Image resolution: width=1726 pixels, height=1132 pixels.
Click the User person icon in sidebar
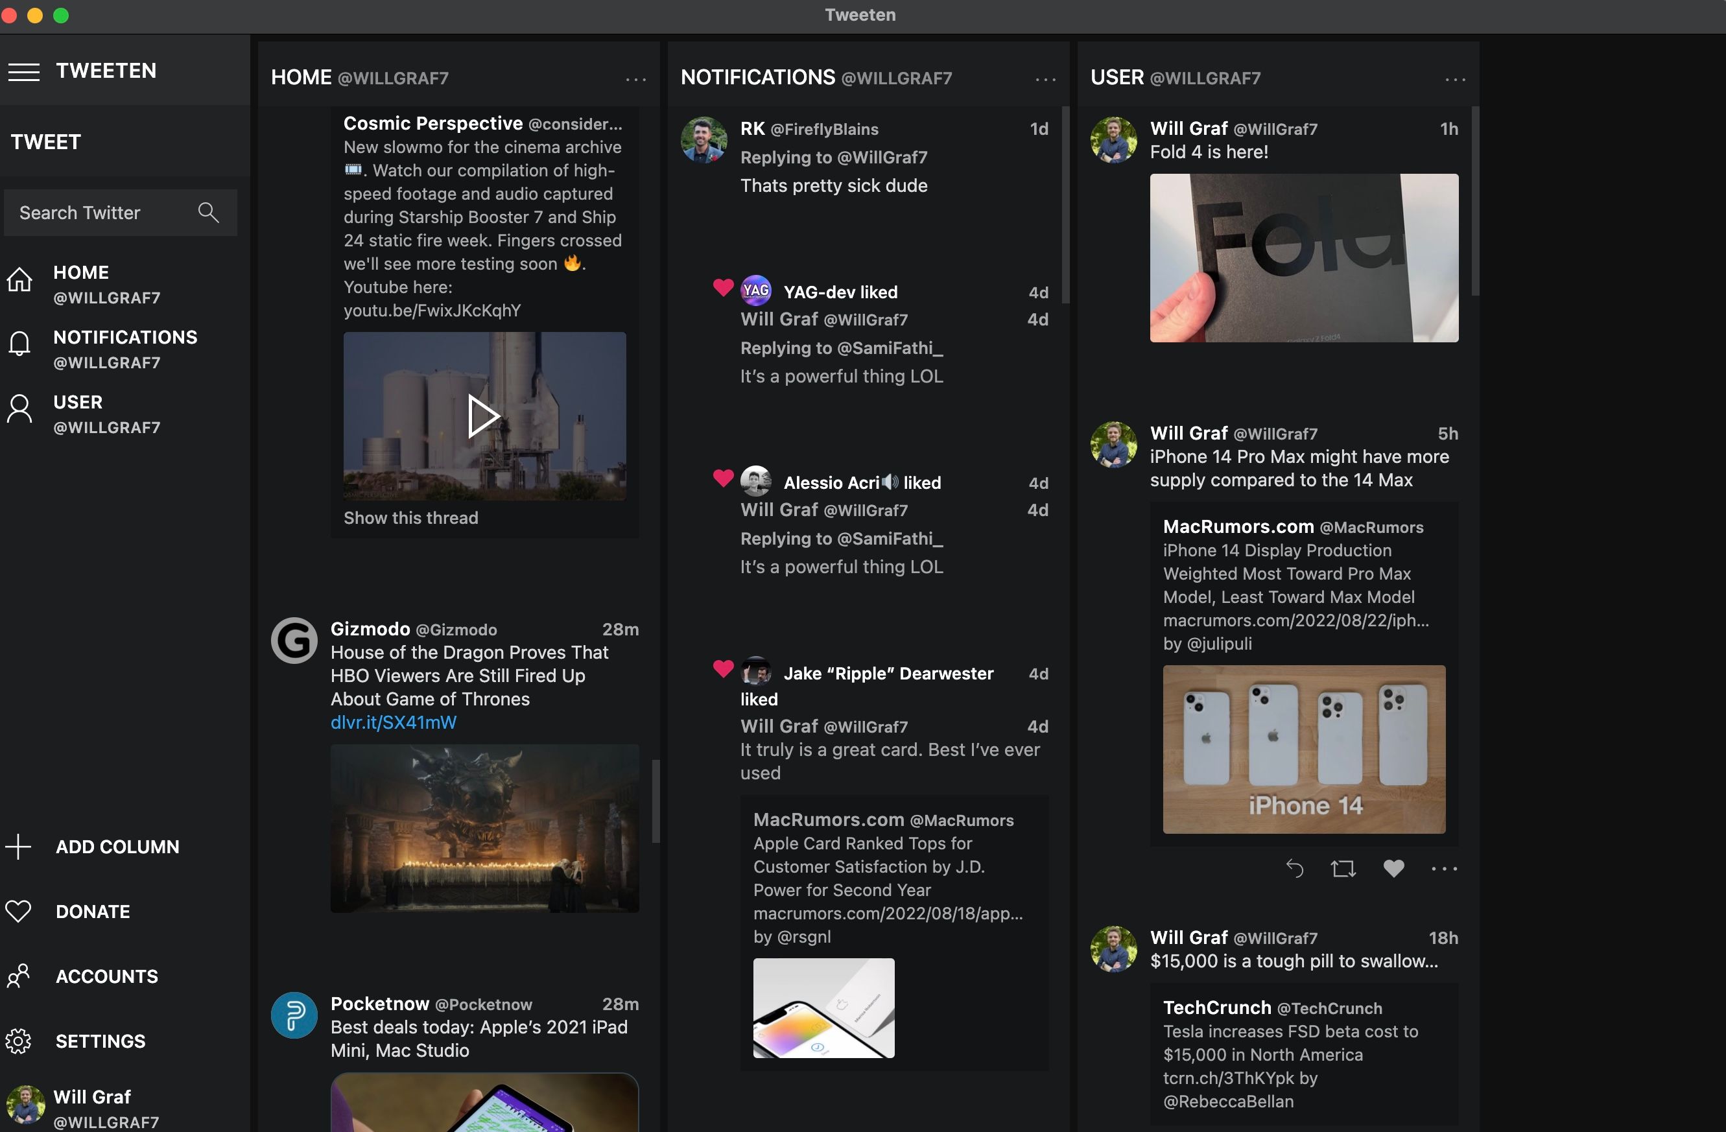[19, 408]
